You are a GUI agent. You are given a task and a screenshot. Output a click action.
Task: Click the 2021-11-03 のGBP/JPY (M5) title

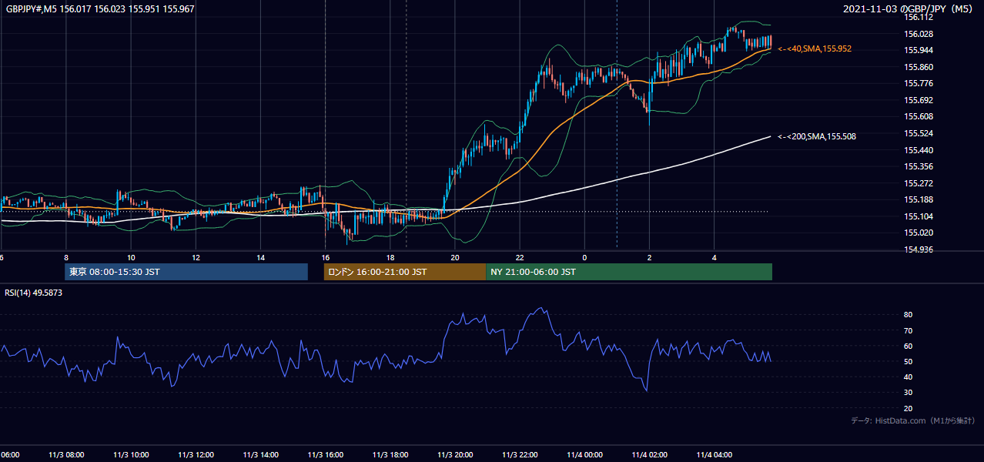[x=907, y=8]
